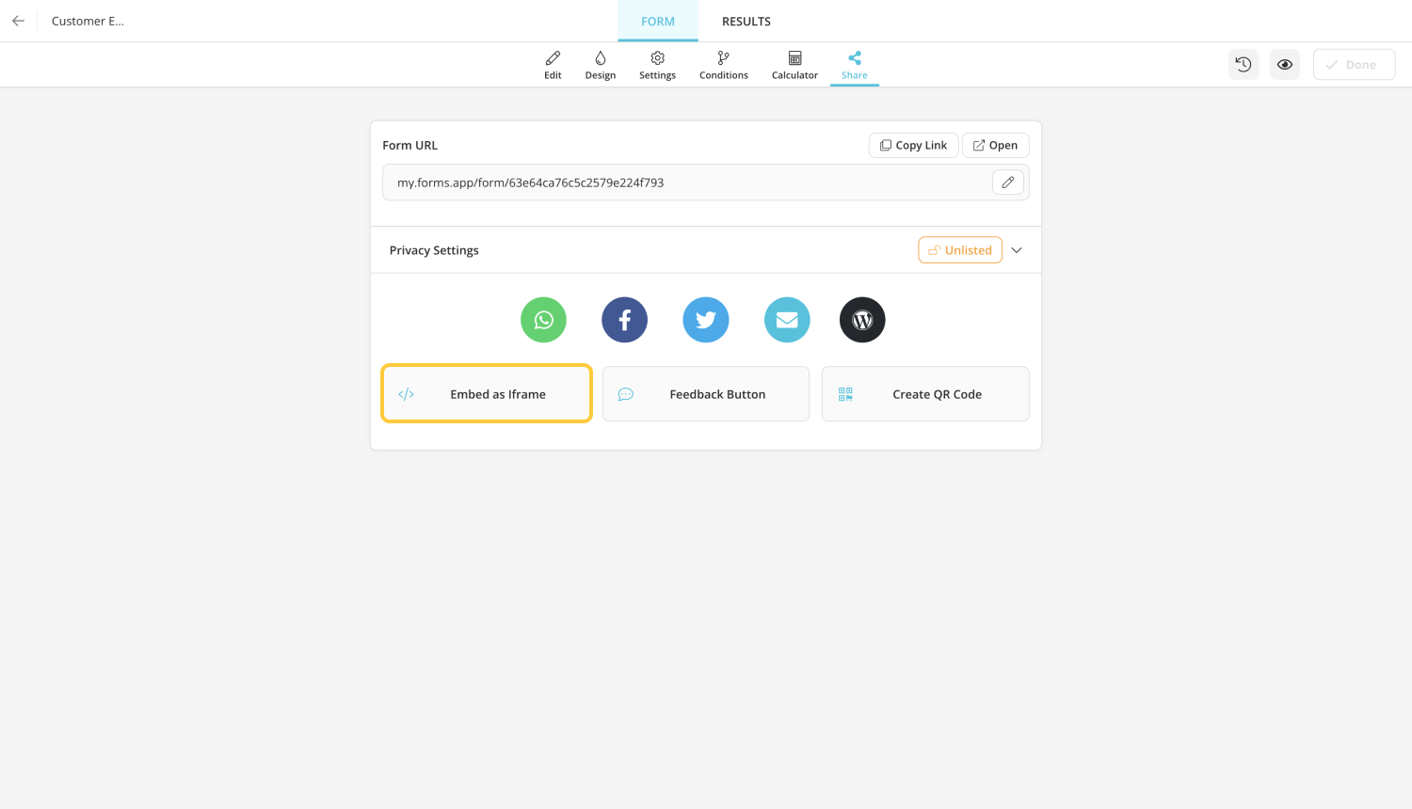The height and width of the screenshot is (809, 1412).
Task: Go back using the left arrow
Action: [18, 21]
